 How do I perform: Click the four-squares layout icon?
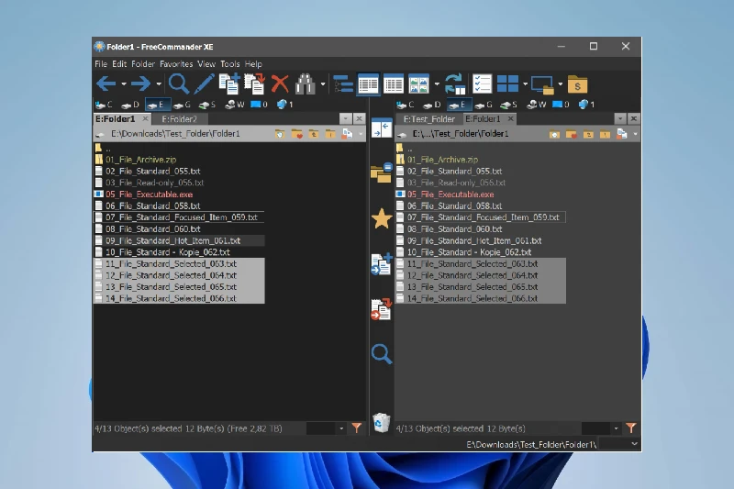pyautogui.click(x=507, y=83)
